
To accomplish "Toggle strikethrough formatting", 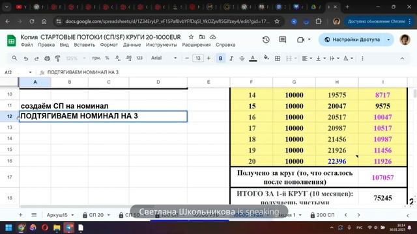I will tap(242, 58).
